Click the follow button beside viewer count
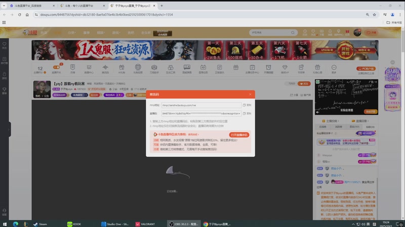This screenshot has height=227, width=405. (304, 84)
